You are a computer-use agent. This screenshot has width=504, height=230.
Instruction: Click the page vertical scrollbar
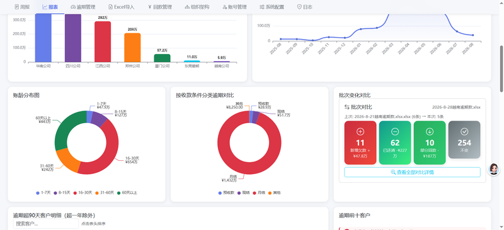(501, 68)
